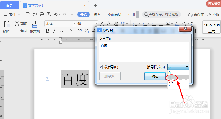This screenshot has width=221, height=119.
Task: Click the Sort icon
Action: pyautogui.click(x=177, y=24)
